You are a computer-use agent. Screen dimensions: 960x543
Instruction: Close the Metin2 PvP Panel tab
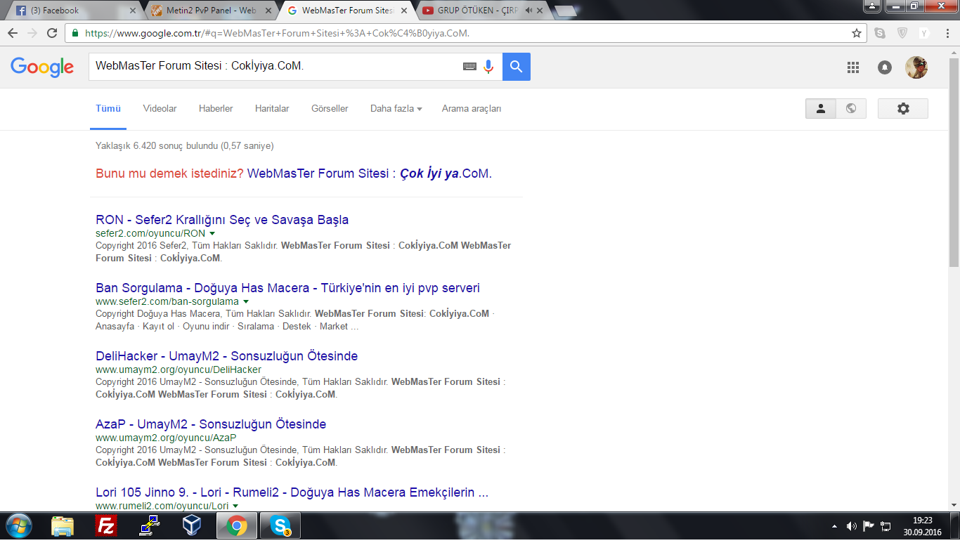269,11
